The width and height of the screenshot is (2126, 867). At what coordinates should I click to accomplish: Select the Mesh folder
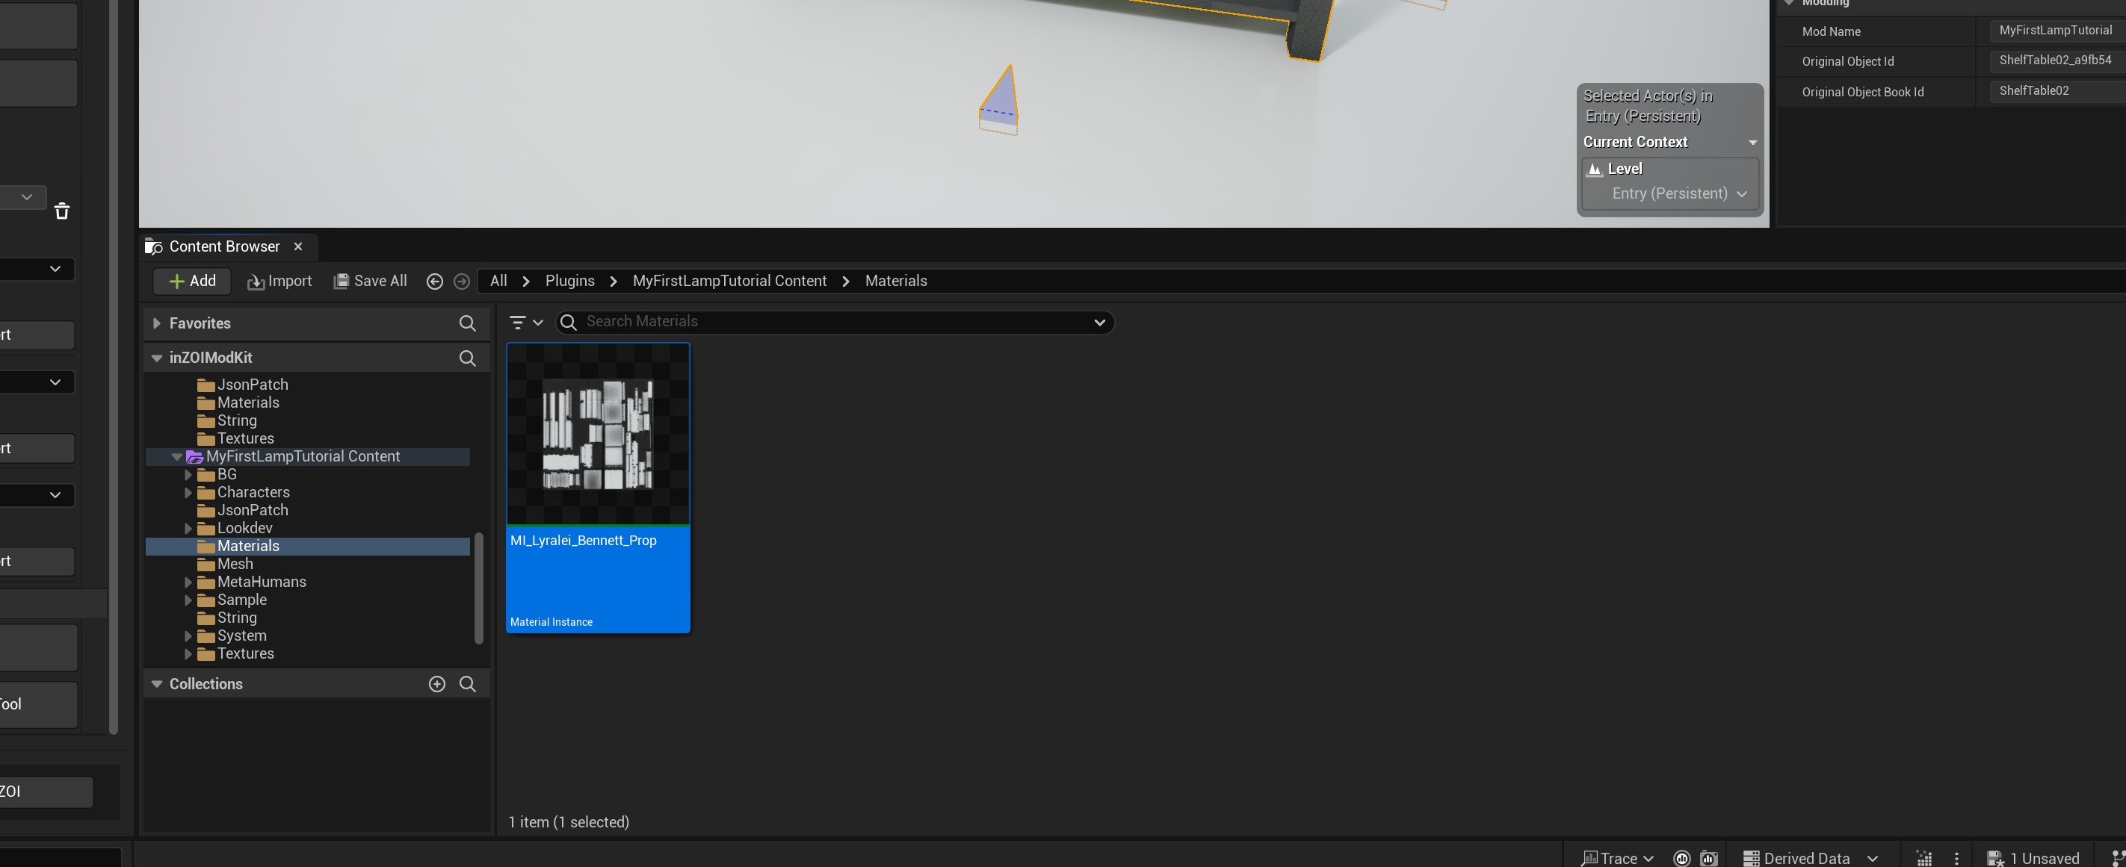pos(235,565)
